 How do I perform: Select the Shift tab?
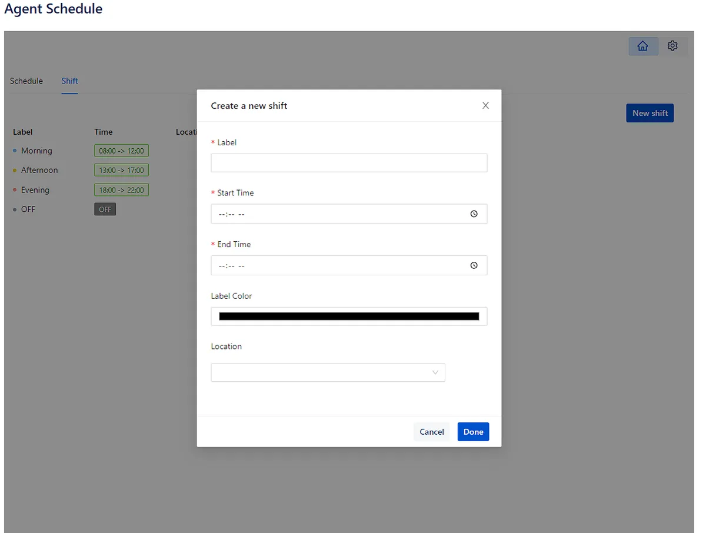(x=69, y=81)
